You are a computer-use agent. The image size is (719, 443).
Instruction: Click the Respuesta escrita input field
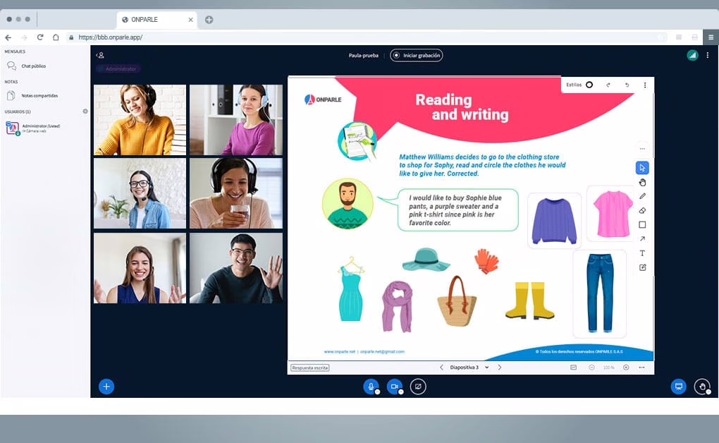(x=310, y=367)
